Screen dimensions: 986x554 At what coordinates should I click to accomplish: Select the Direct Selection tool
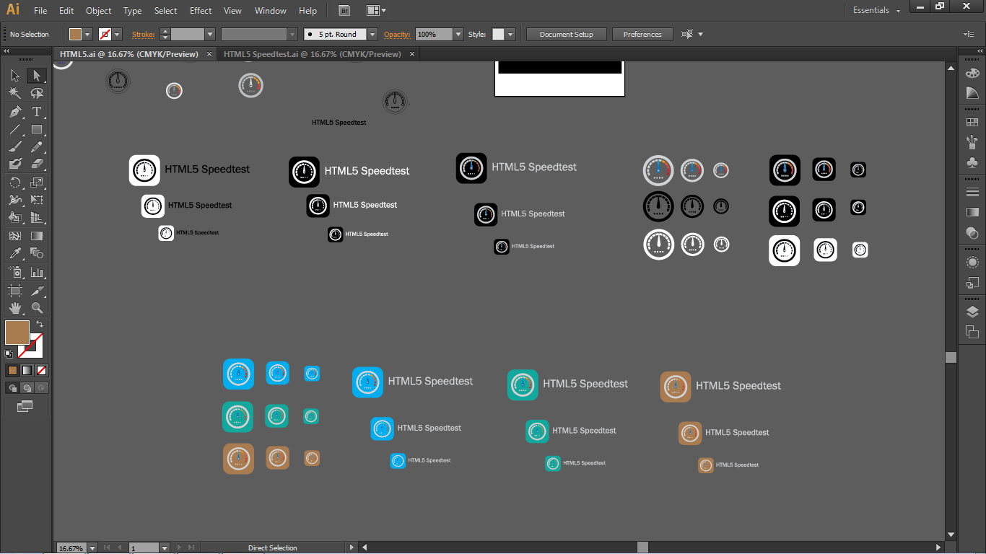point(37,76)
